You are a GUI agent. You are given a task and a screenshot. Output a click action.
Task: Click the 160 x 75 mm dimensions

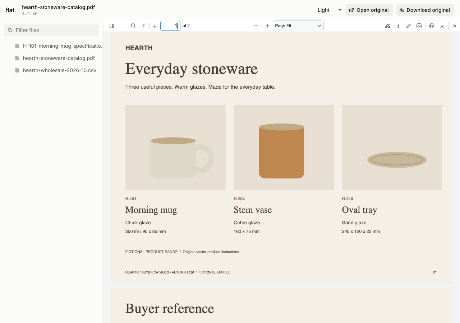247,231
